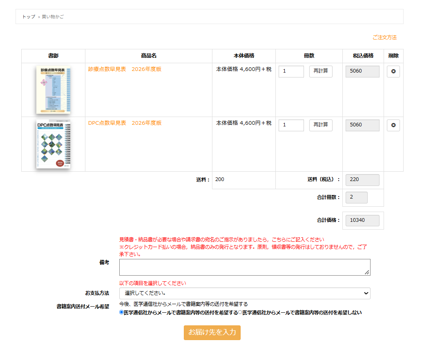This screenshot has height=347, width=442.
Task: Open the お支払方法 payment dropdown
Action: [x=245, y=293]
